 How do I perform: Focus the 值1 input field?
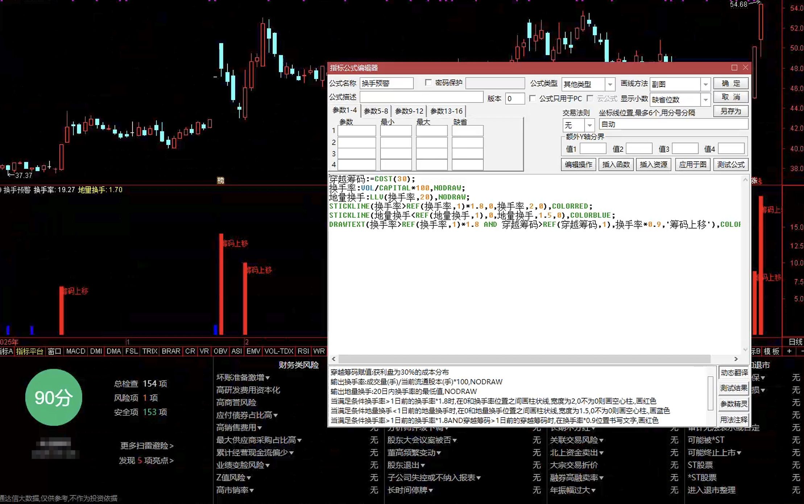[593, 149]
